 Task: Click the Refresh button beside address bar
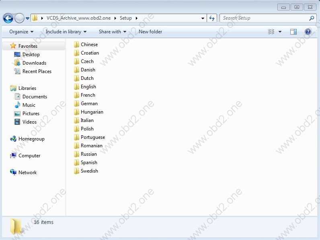pos(212,18)
